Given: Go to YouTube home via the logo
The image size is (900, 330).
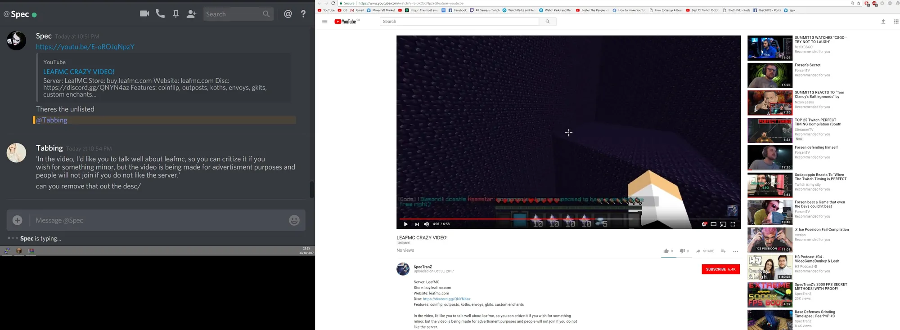Looking at the screenshot, I should pyautogui.click(x=346, y=22).
